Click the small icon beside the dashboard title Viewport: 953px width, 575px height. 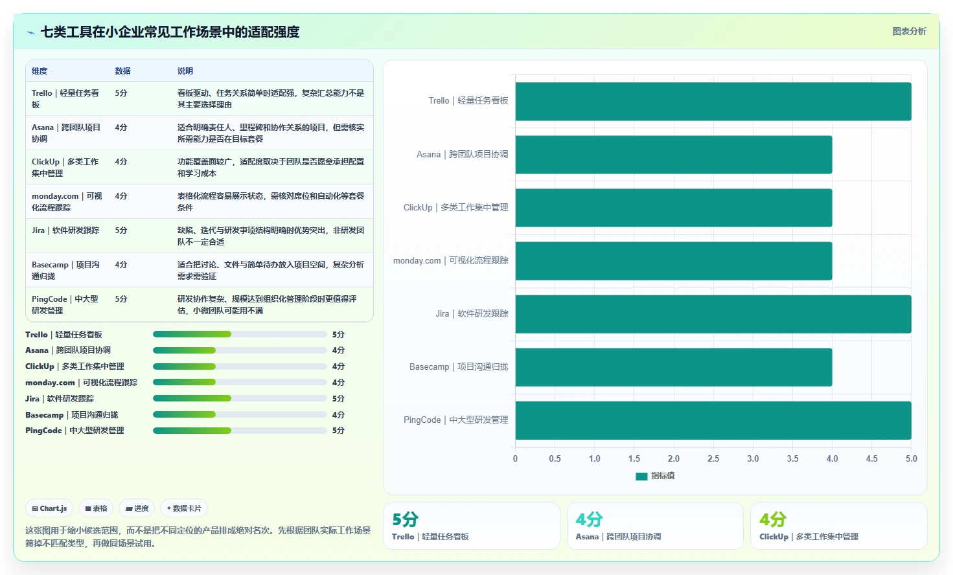pyautogui.click(x=30, y=32)
